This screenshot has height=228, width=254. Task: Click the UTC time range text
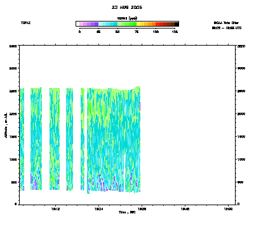(x=227, y=28)
